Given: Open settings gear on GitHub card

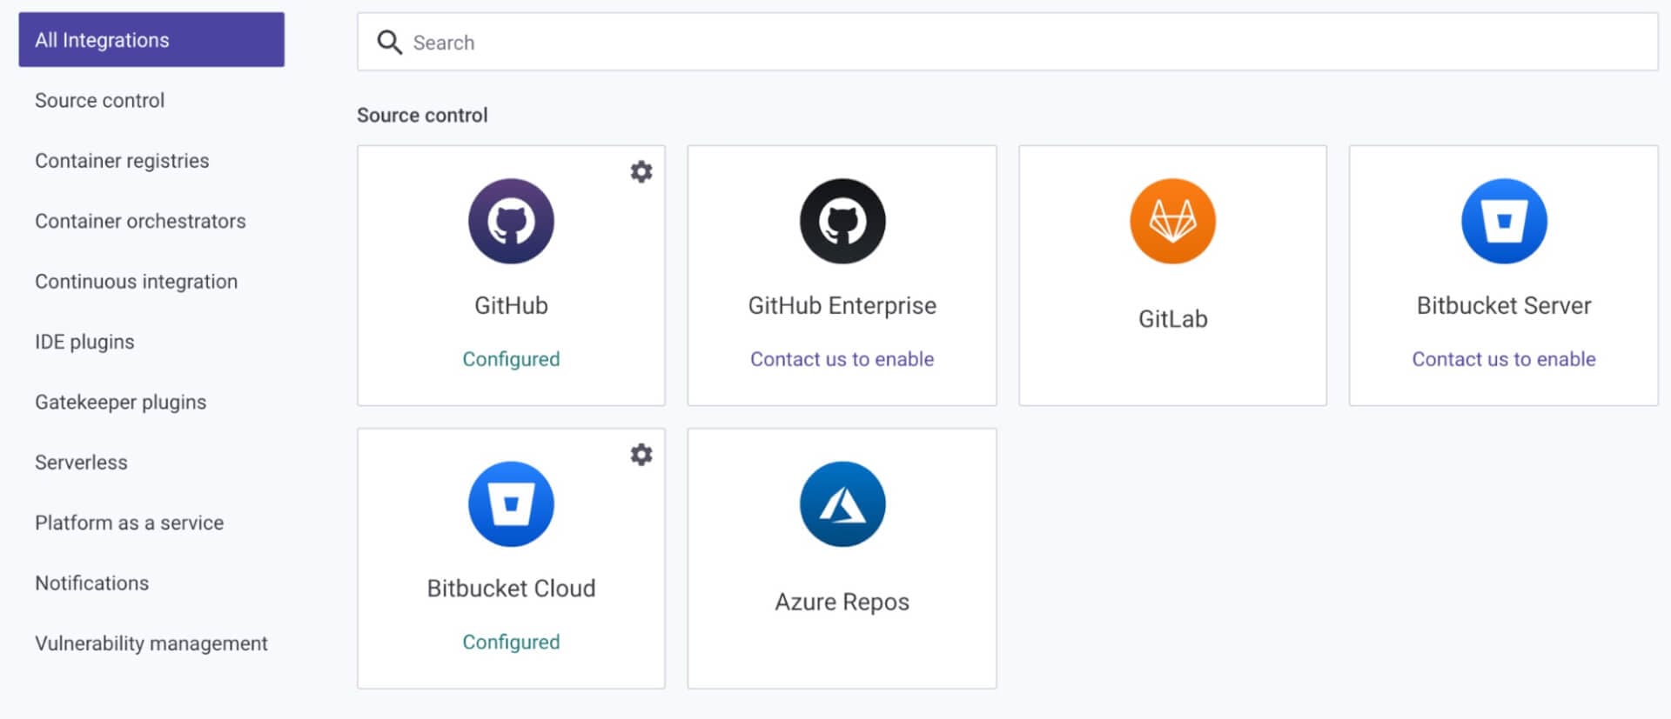Looking at the screenshot, I should pos(641,172).
